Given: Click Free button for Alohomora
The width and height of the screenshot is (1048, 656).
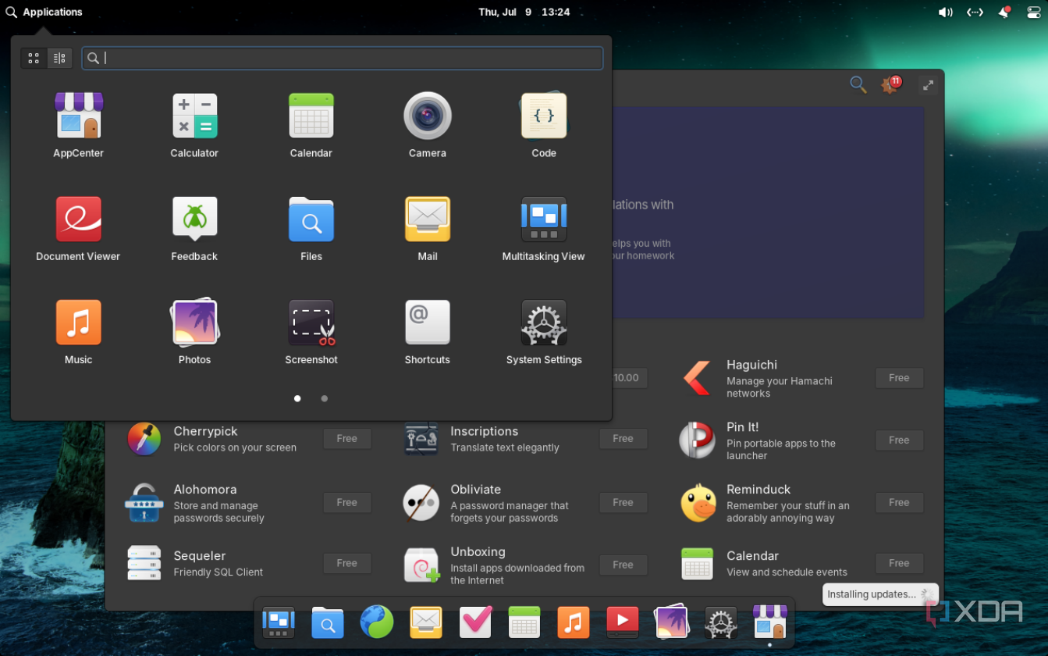Looking at the screenshot, I should 347,503.
